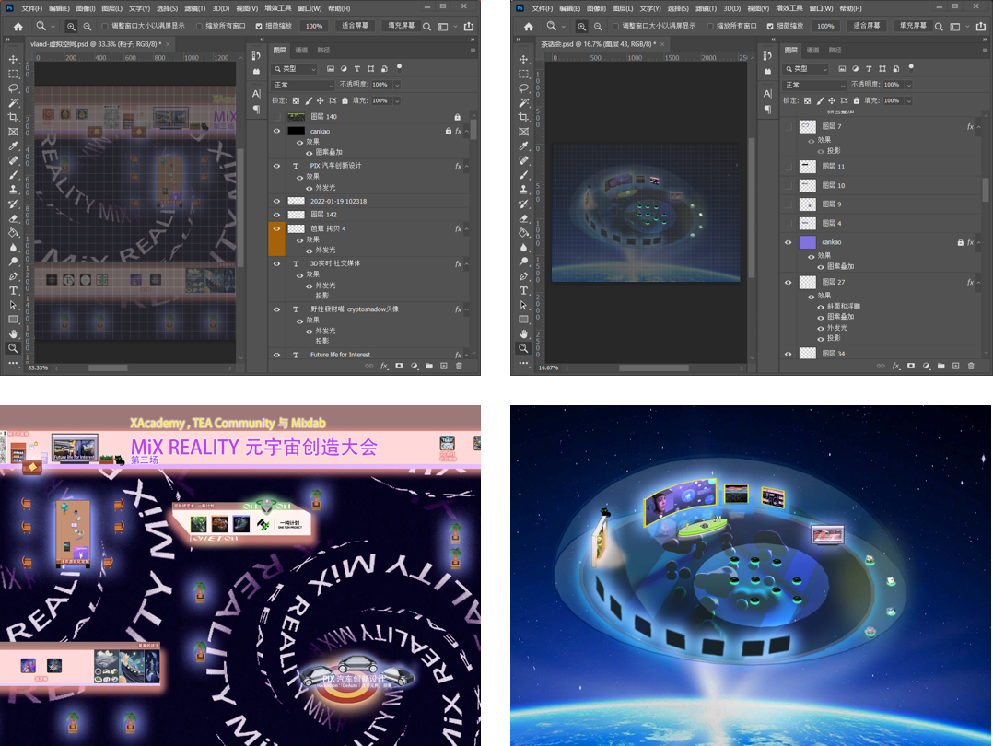Click 100% zoom button in left window

314,26
